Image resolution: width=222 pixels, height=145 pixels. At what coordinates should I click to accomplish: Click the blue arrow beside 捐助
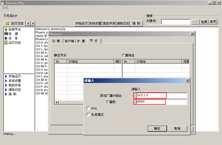tap(6, 94)
